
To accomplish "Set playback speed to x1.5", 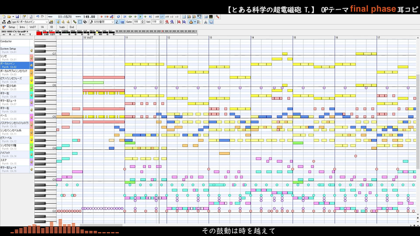I will point(167,17).
